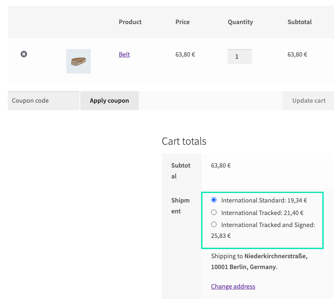The height and width of the screenshot is (299, 334).
Task: Click the Quantity column header
Action: (x=240, y=22)
